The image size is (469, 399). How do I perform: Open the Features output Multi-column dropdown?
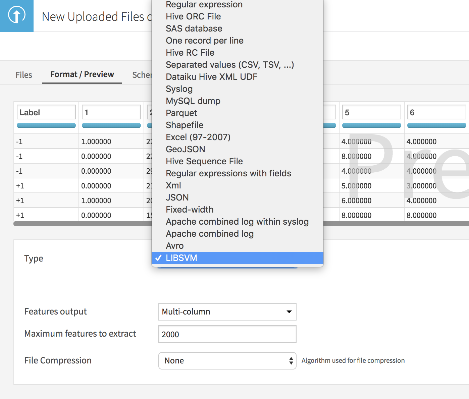tap(227, 312)
